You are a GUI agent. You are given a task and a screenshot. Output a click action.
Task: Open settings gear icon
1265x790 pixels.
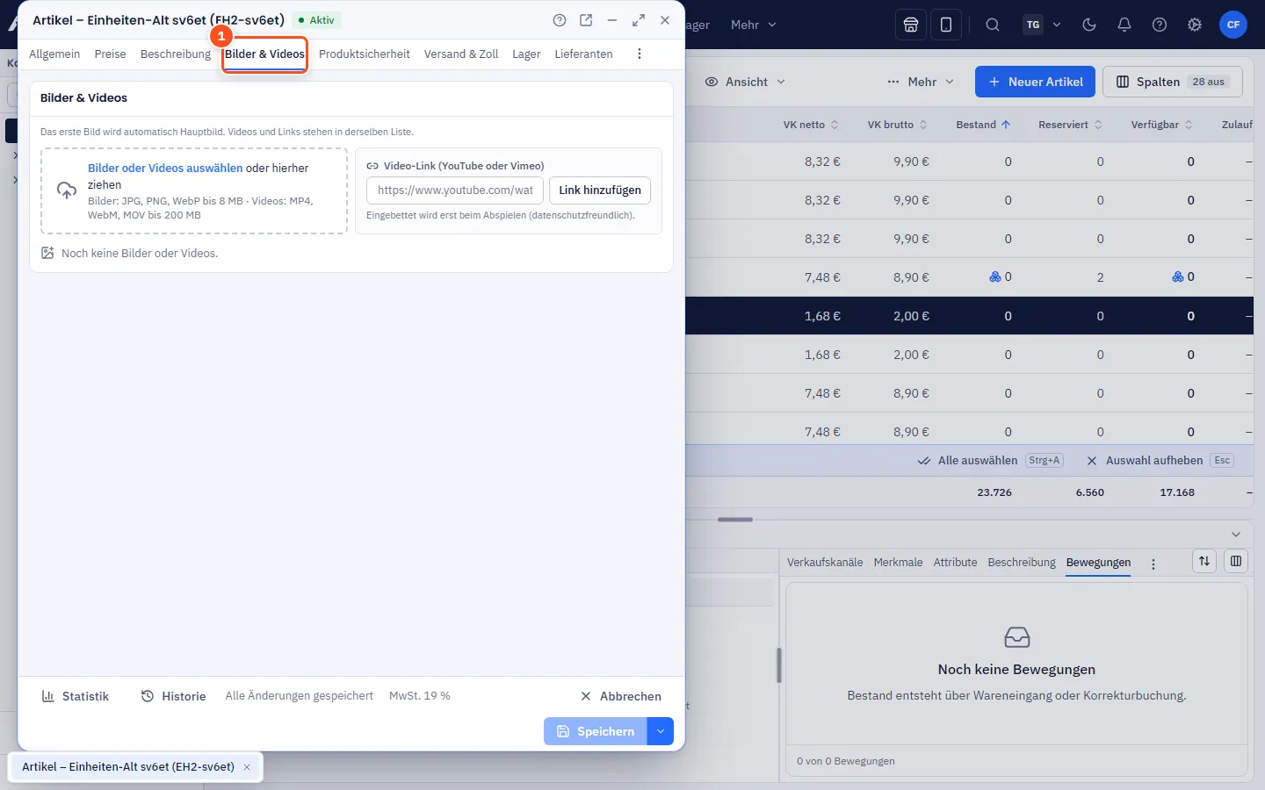point(1195,25)
